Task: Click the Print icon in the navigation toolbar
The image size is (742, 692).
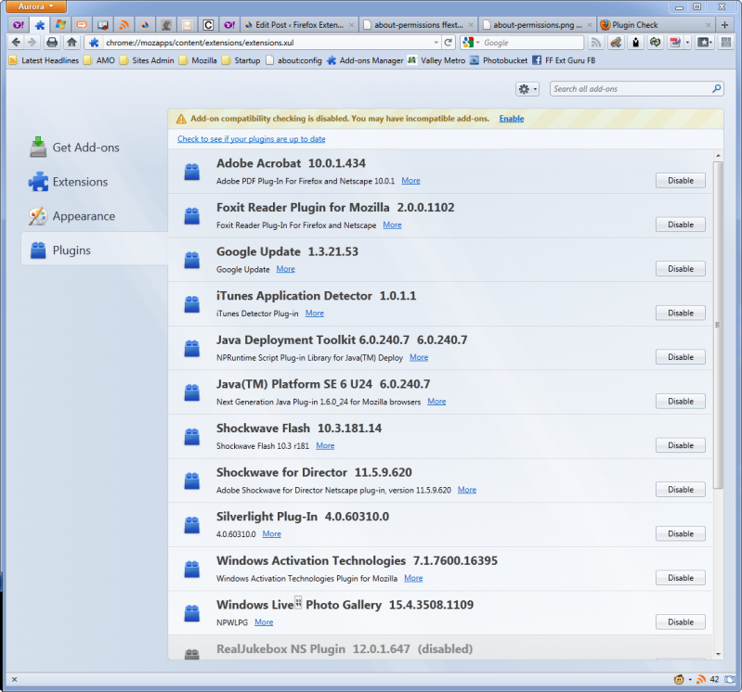Action: pyautogui.click(x=52, y=43)
